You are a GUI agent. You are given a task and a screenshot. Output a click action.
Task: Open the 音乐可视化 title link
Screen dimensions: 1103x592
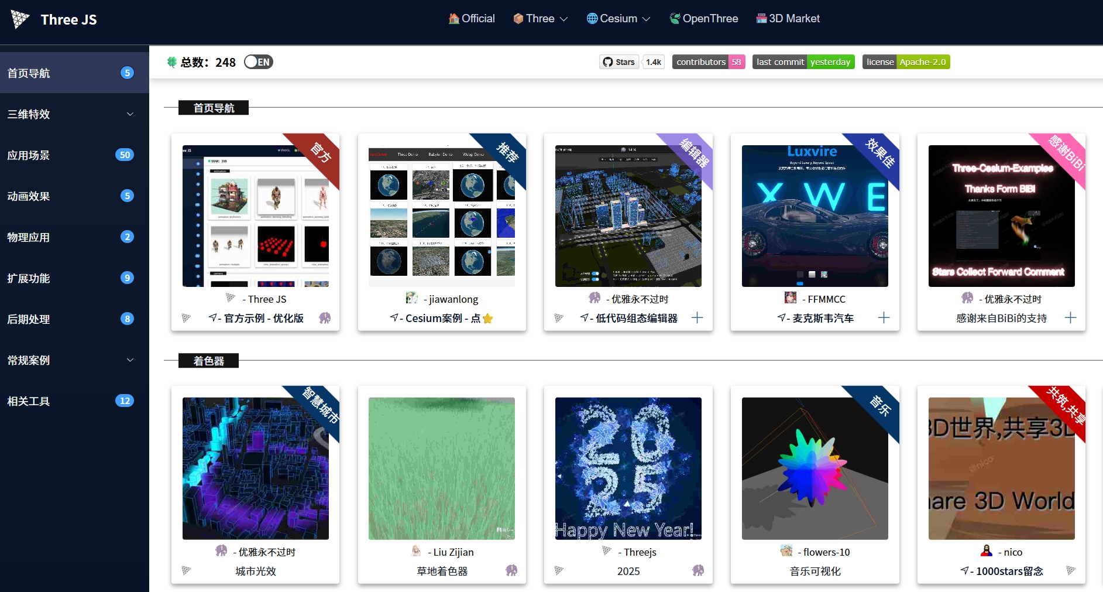click(815, 571)
